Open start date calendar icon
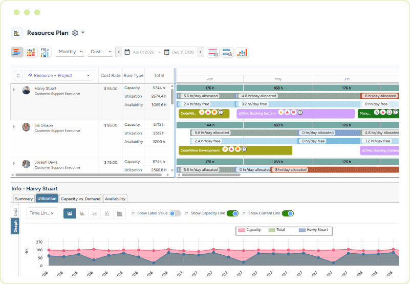Image resolution: width=410 pixels, height=284 pixels. click(127, 52)
